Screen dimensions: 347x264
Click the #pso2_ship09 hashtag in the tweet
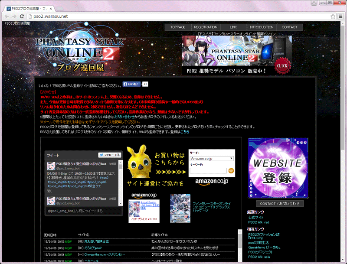pos(57,186)
